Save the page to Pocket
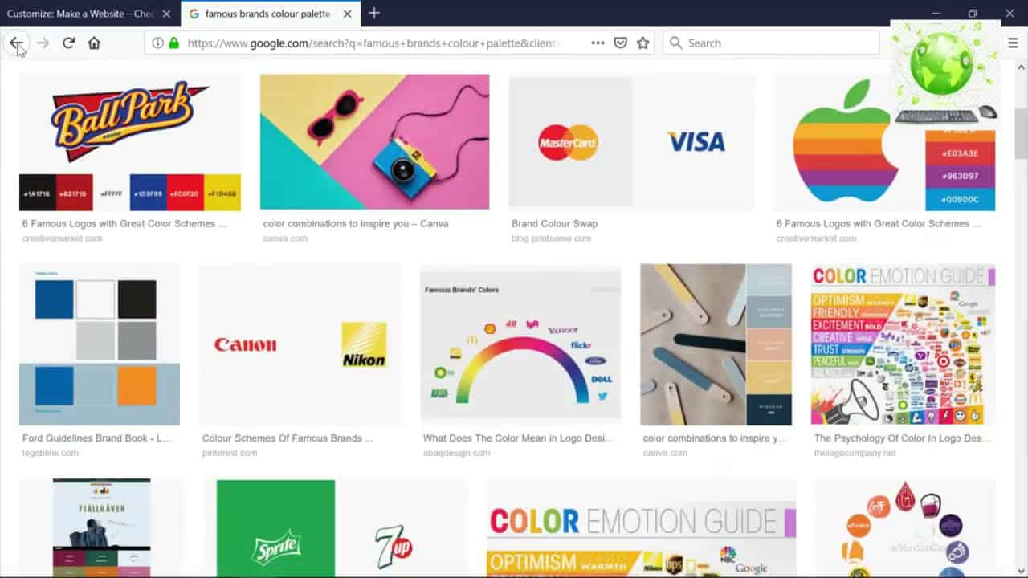1028x578 pixels. point(620,43)
